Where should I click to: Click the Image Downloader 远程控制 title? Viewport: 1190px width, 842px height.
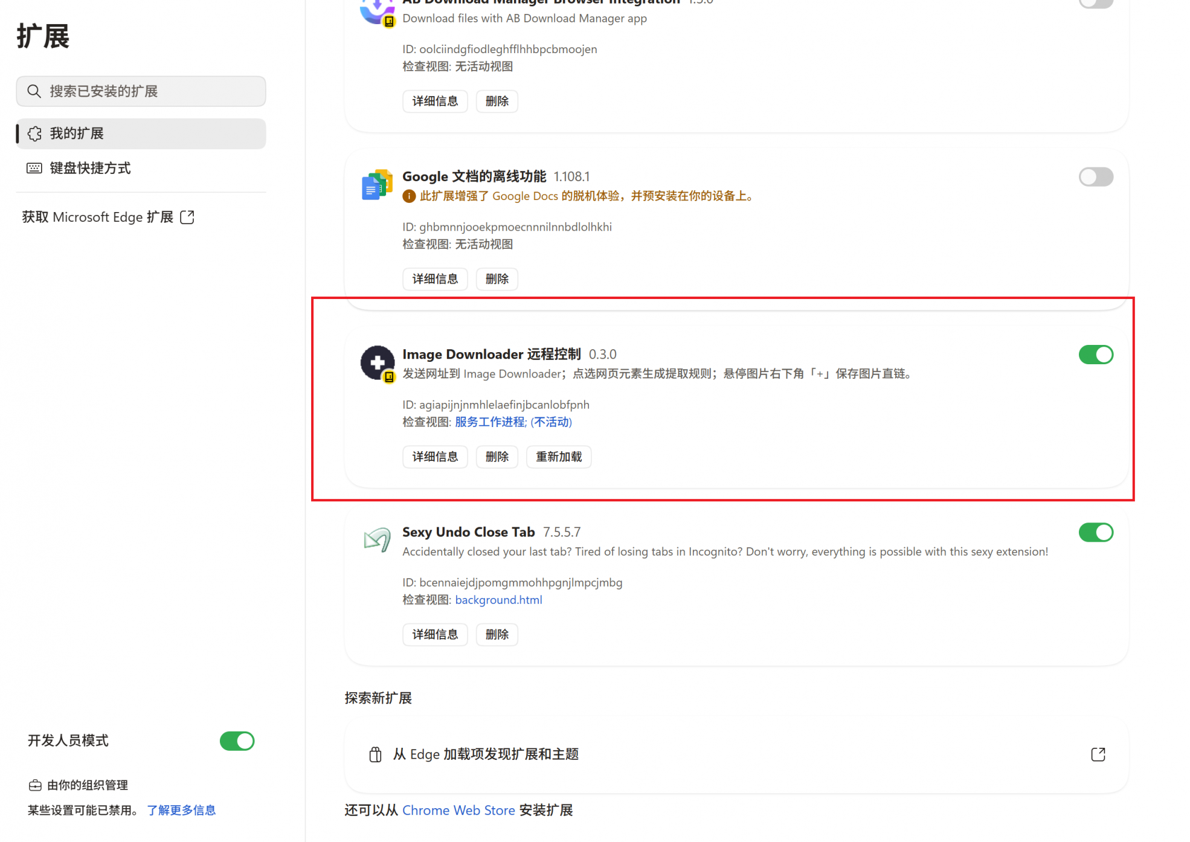tap(492, 355)
